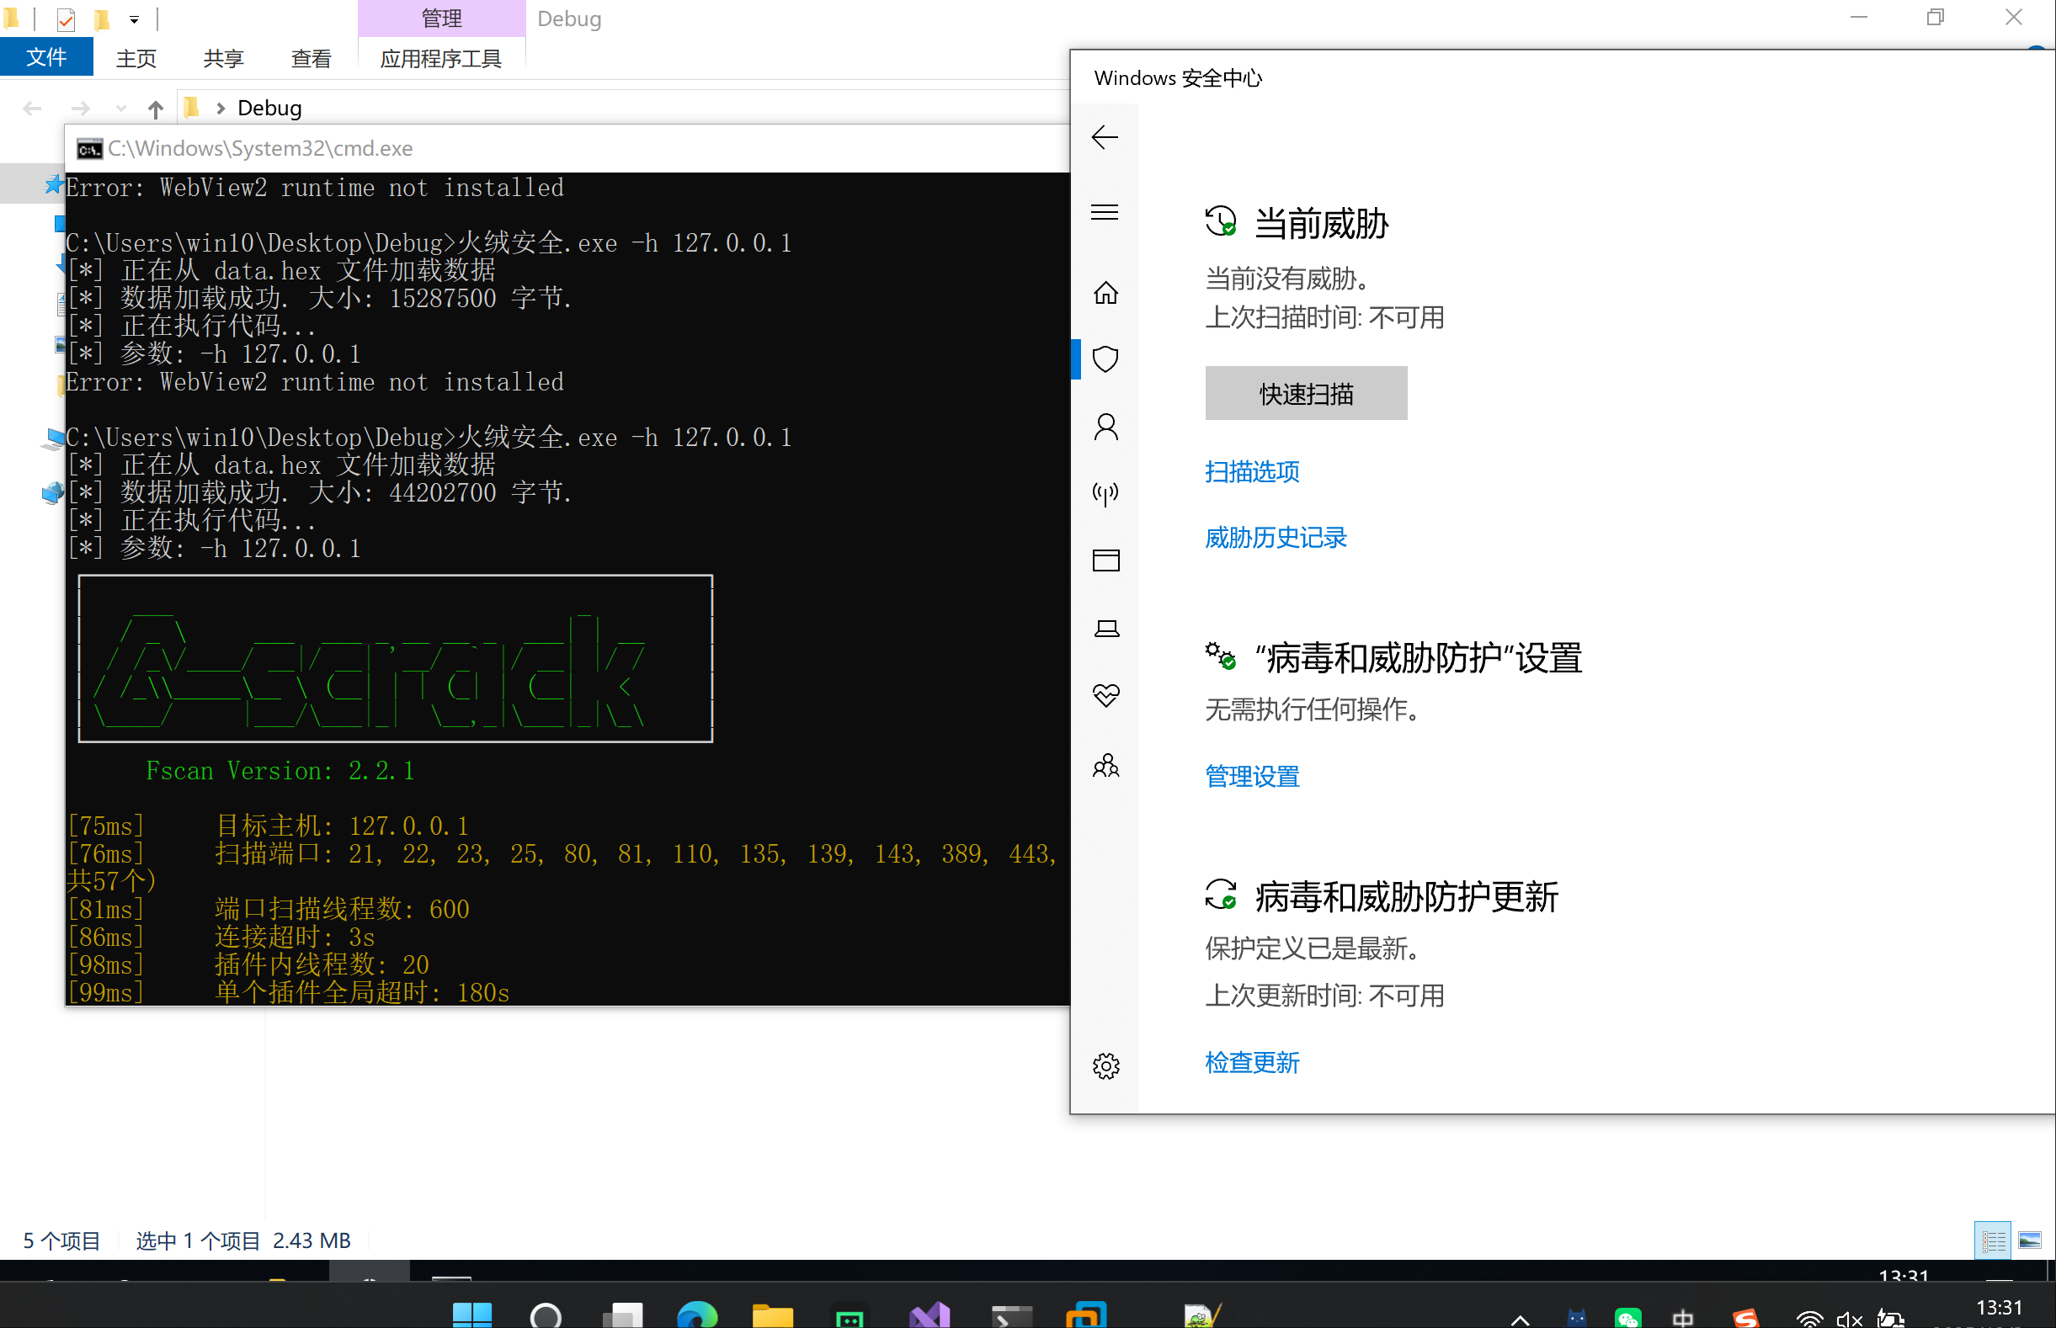Image resolution: width=2056 pixels, height=1328 pixels.
Task: Open the quick access toolbar dropdown arrow
Action: click(x=134, y=19)
